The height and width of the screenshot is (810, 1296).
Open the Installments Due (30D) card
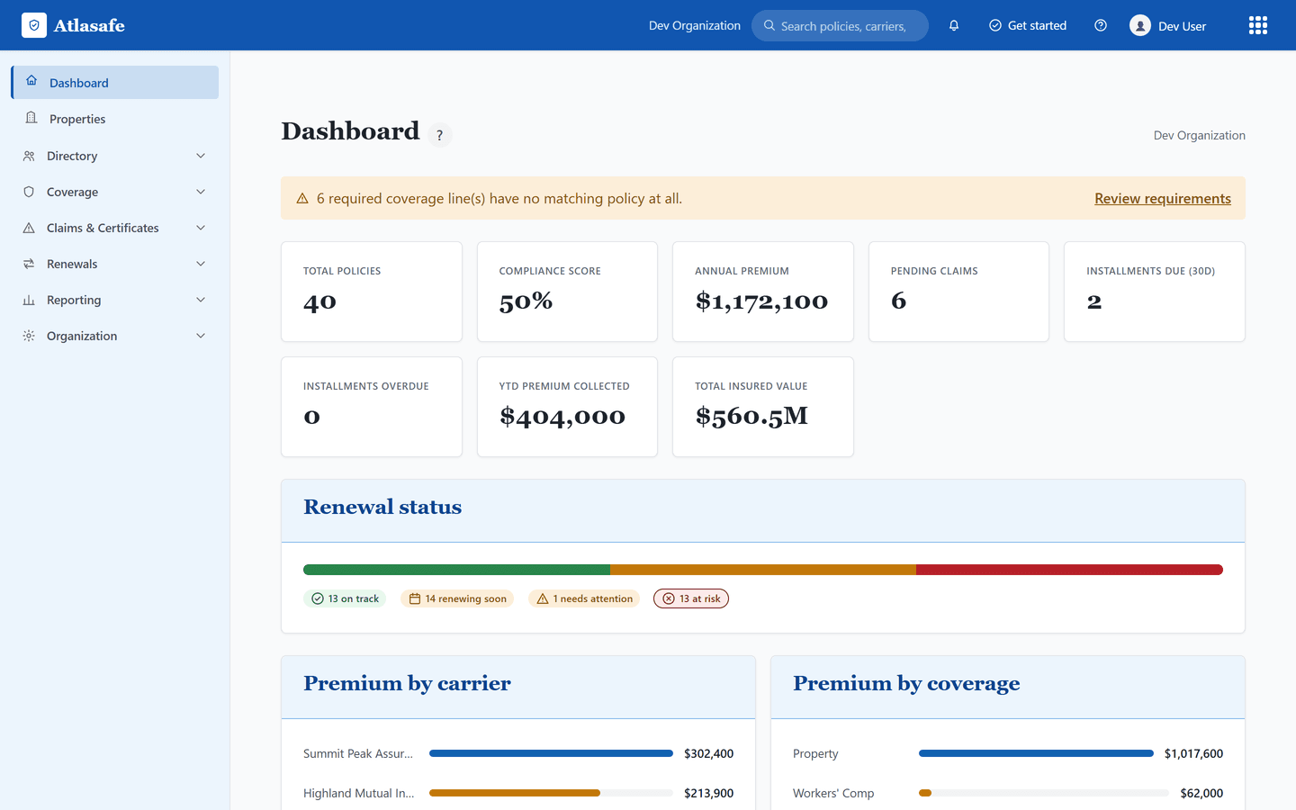pyautogui.click(x=1155, y=292)
